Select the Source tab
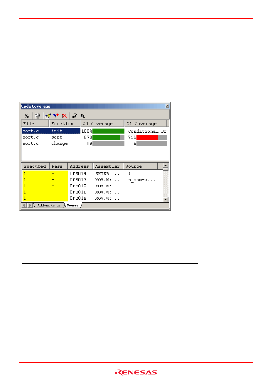 (73, 205)
